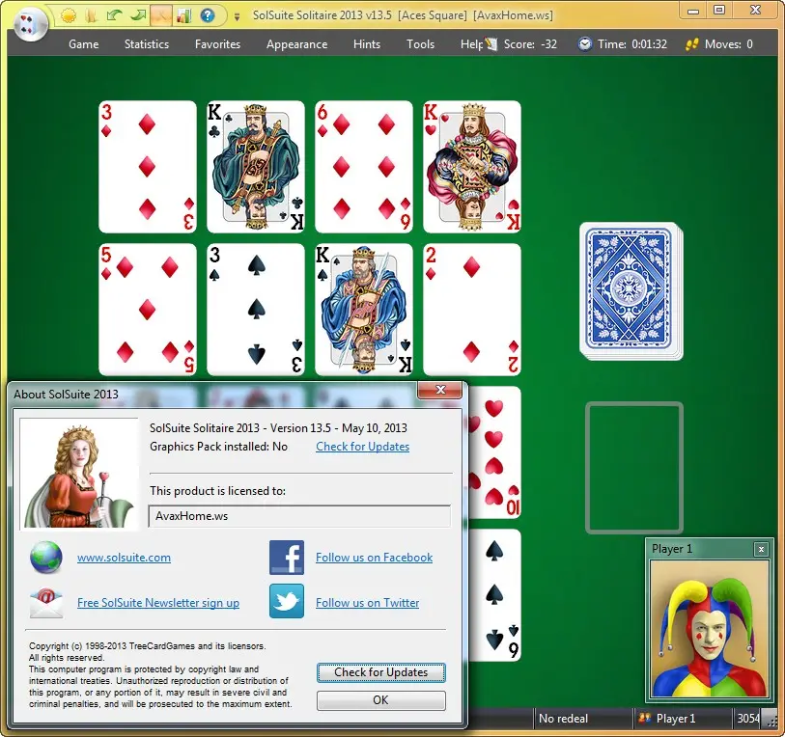Maximize the SolSuite window

tap(719, 11)
